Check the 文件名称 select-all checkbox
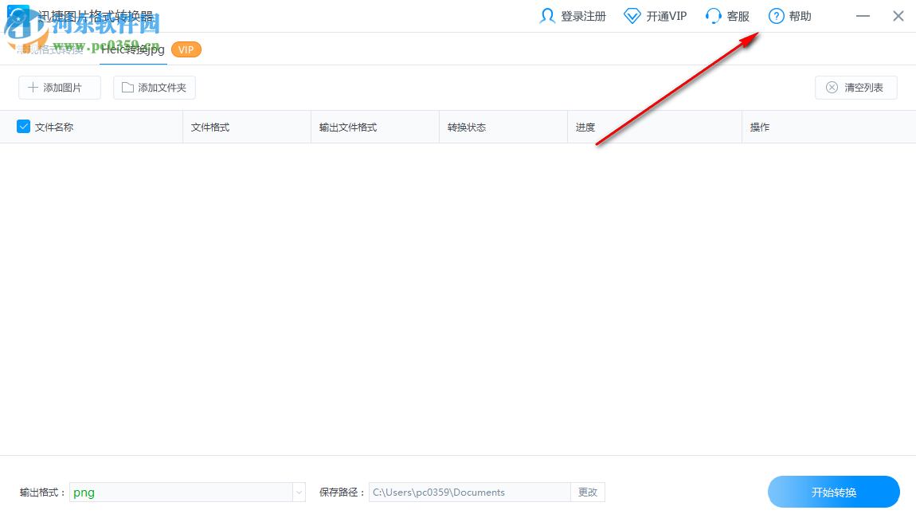 22,126
